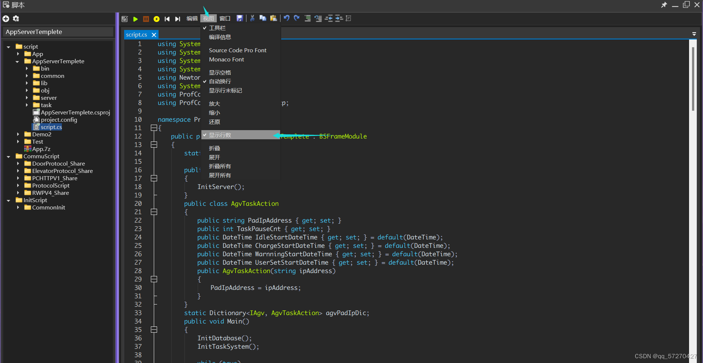Screen dimensions: 703x363
Task: Decrease indent with outdent icon
Action: coord(329,18)
